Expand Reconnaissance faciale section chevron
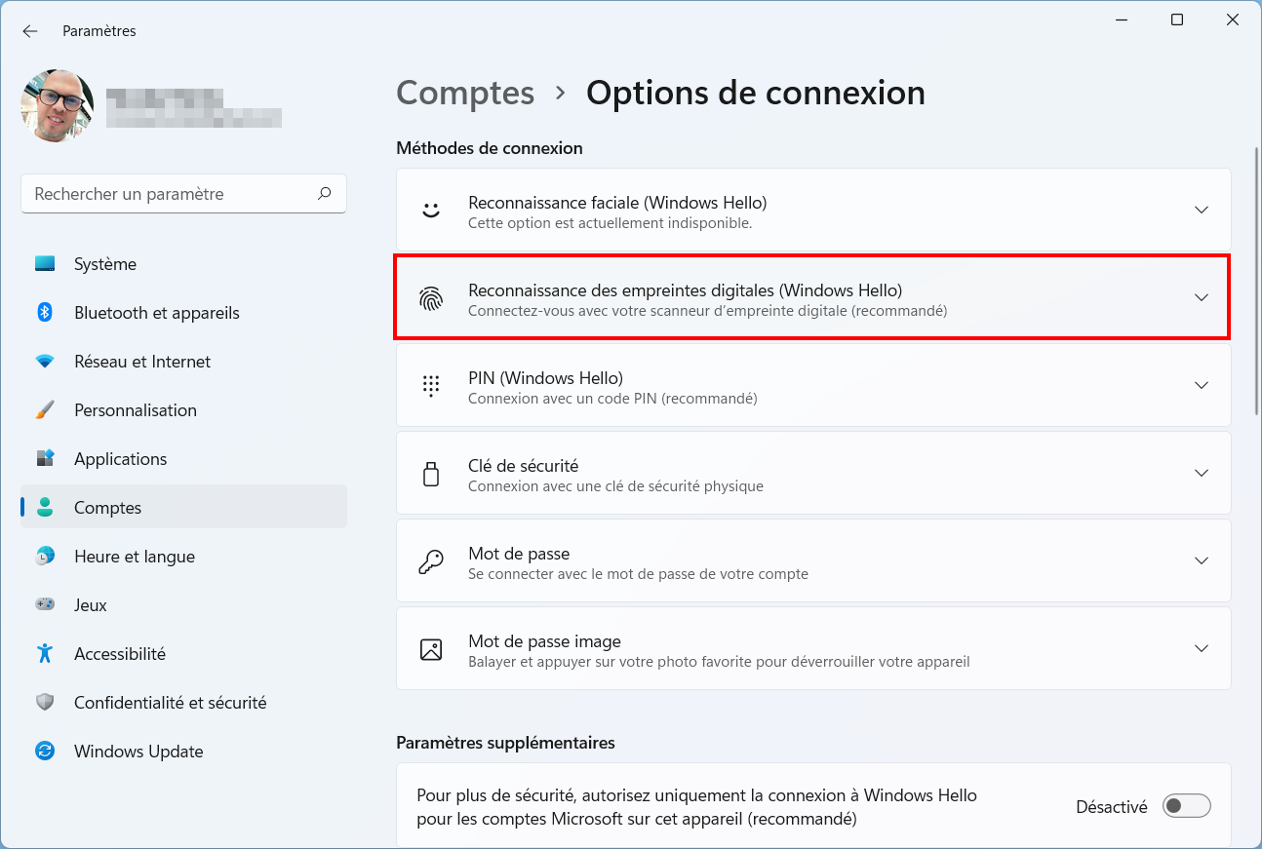This screenshot has width=1262, height=849. (1202, 210)
